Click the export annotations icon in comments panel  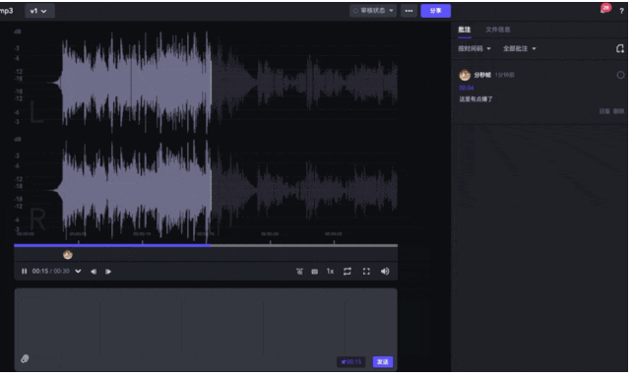click(619, 49)
